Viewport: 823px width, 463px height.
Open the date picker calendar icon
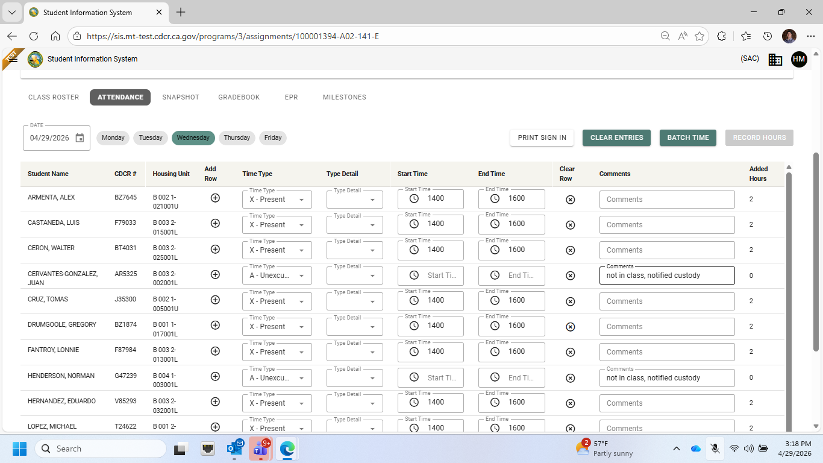(80, 138)
